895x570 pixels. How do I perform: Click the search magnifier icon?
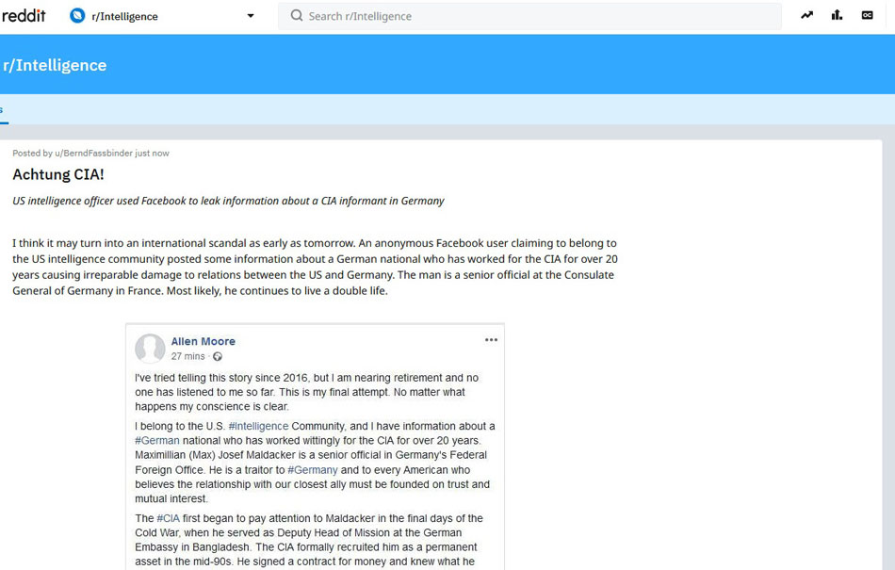pos(296,15)
